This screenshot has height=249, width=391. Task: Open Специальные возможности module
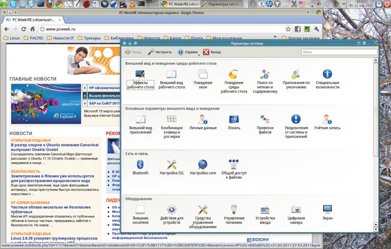327,80
